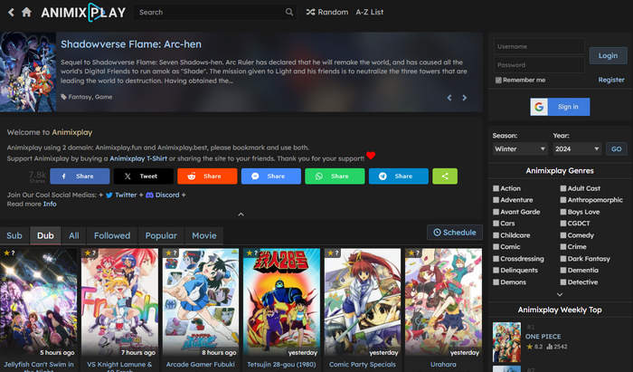This screenshot has height=372, width=633.
Task: Expand the genres list with down chevron
Action: (560, 294)
